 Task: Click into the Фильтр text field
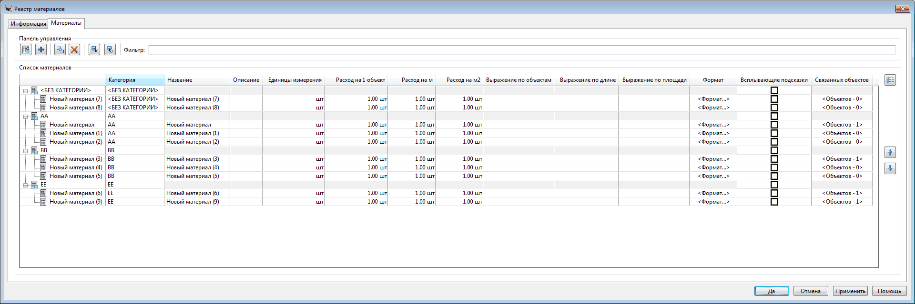[521, 50]
